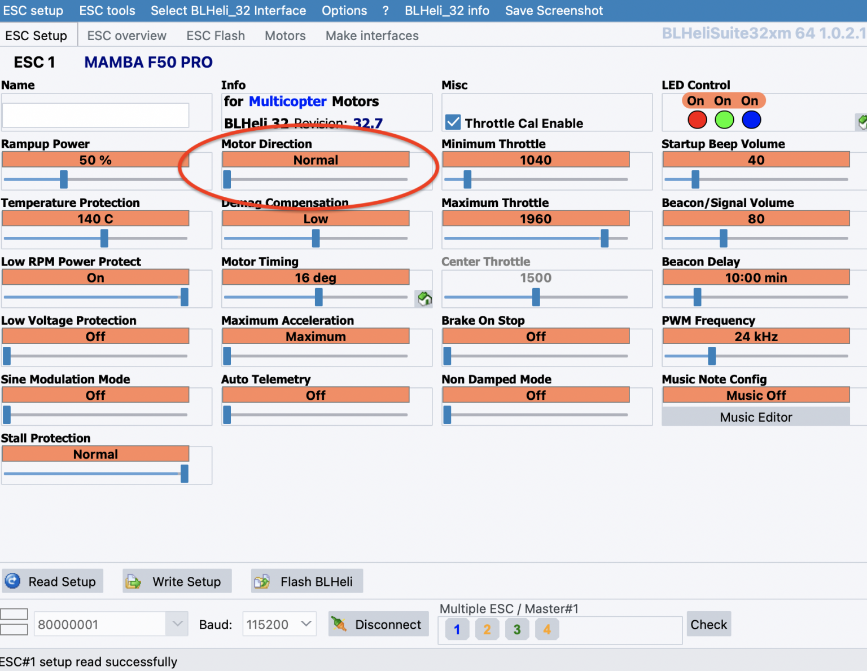
Task: Click the red LED circle
Action: pyautogui.click(x=697, y=120)
